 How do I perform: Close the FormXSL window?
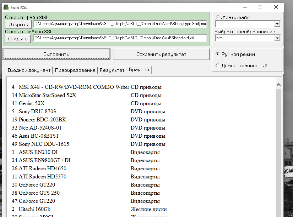276,7
